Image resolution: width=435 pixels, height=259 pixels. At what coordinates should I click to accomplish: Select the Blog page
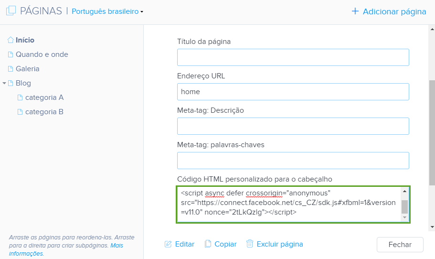[23, 83]
